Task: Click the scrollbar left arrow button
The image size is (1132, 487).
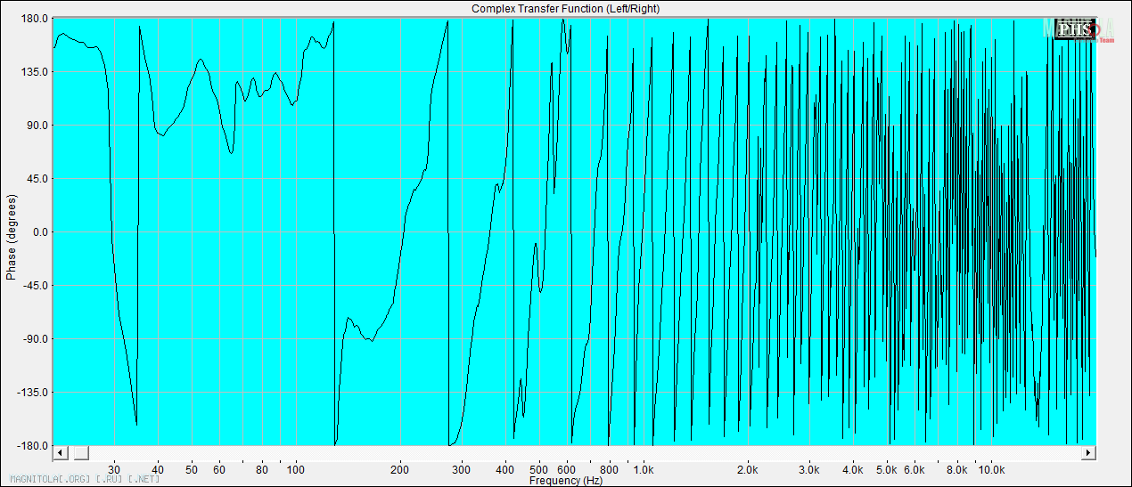Action: tap(60, 453)
